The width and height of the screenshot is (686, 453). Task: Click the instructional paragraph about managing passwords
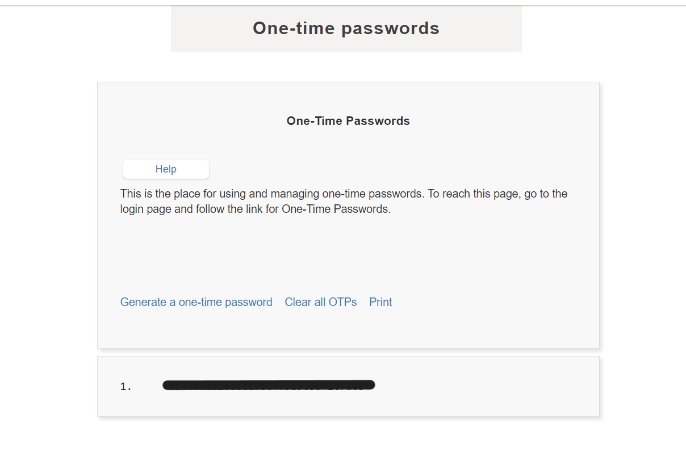click(343, 201)
